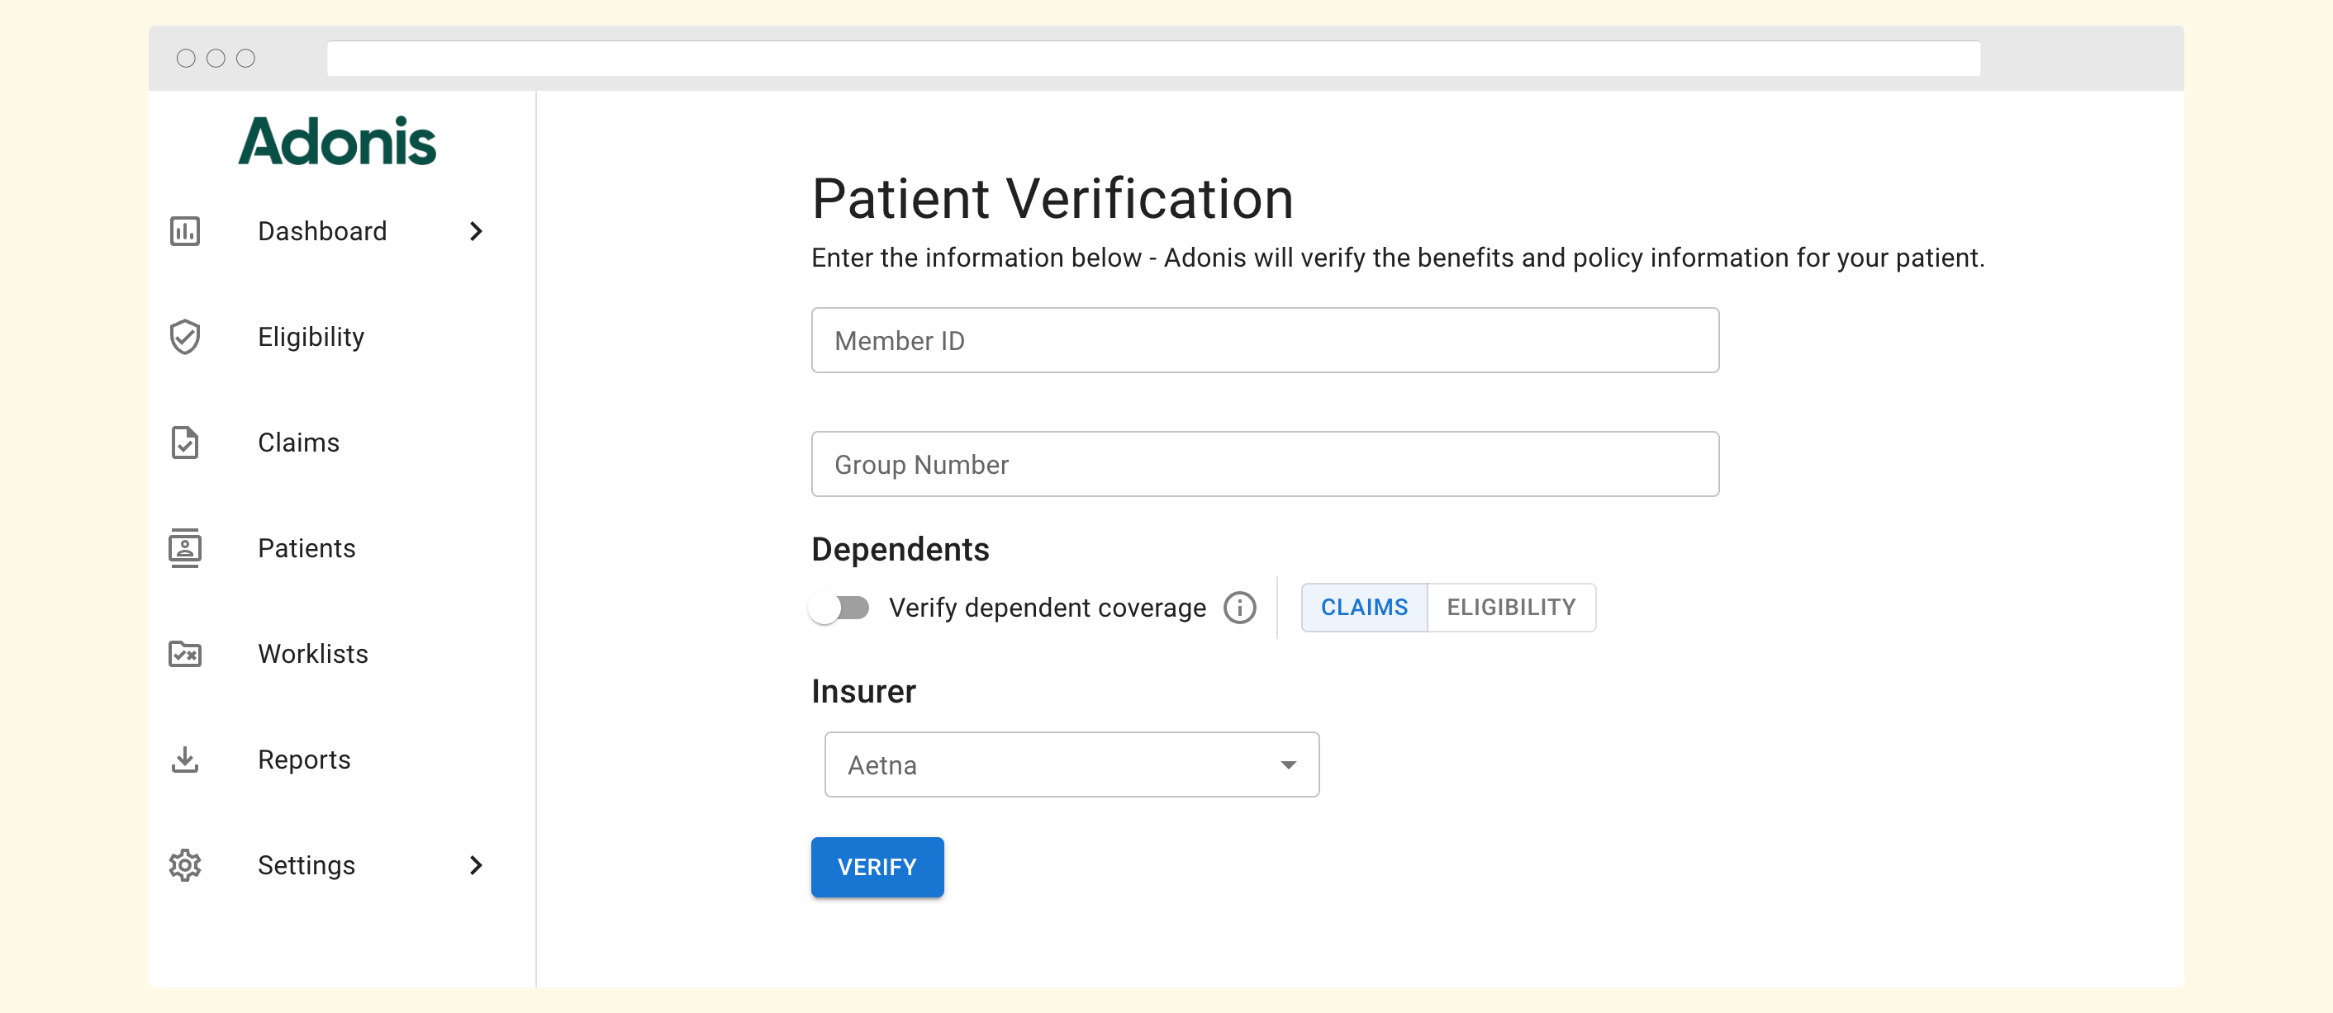
Task: Switch dependents mode to ELIGIBILITY
Action: click(1511, 608)
